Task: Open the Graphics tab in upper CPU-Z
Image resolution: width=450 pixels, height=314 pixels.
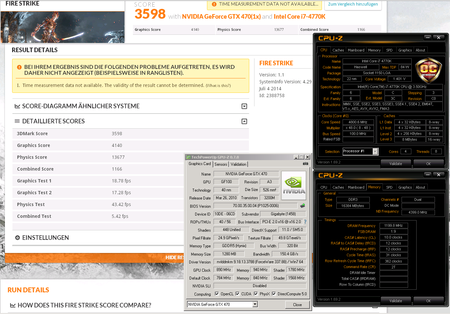Action: pos(405,50)
